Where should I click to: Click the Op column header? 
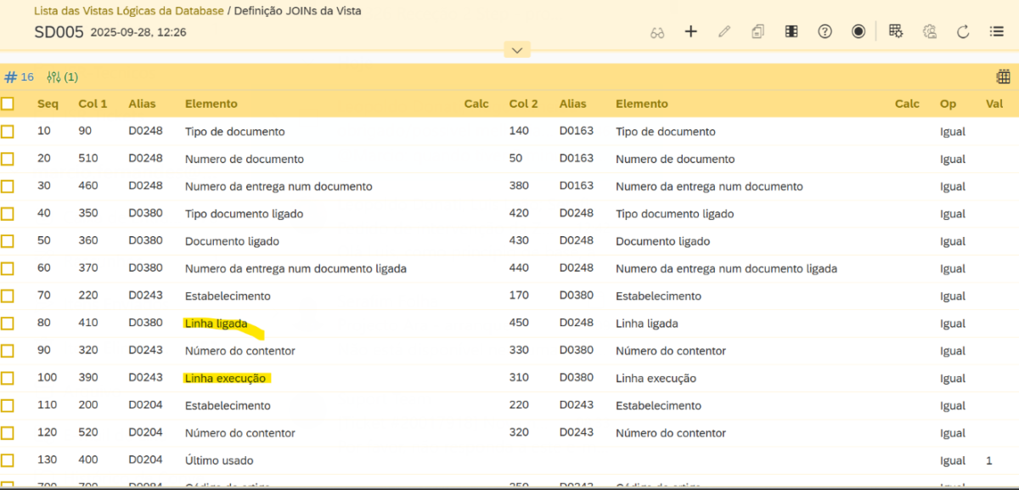click(x=948, y=104)
